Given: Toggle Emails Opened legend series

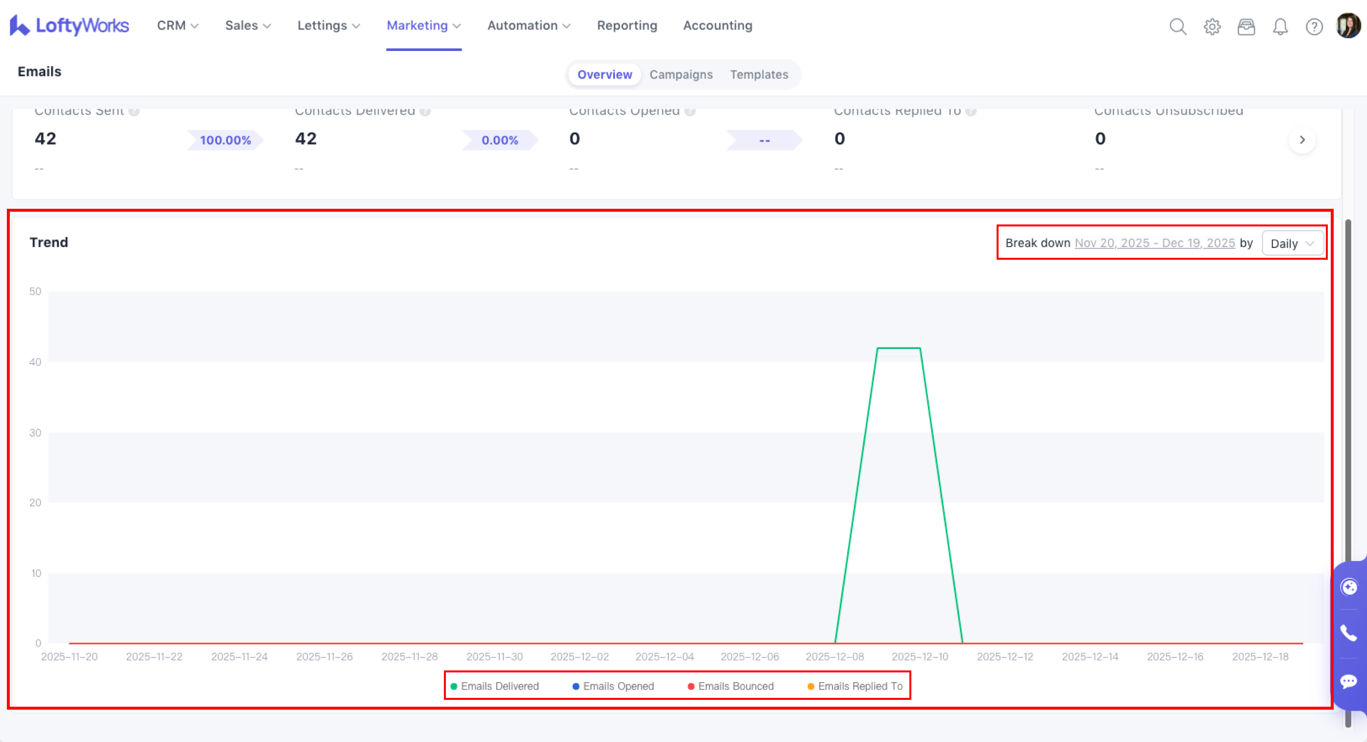Looking at the screenshot, I should [x=613, y=686].
